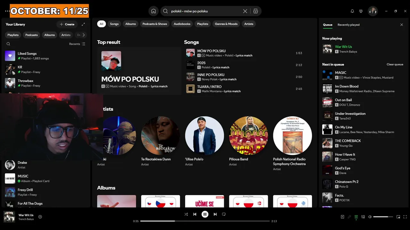Open Drake artist in library

[46, 165]
